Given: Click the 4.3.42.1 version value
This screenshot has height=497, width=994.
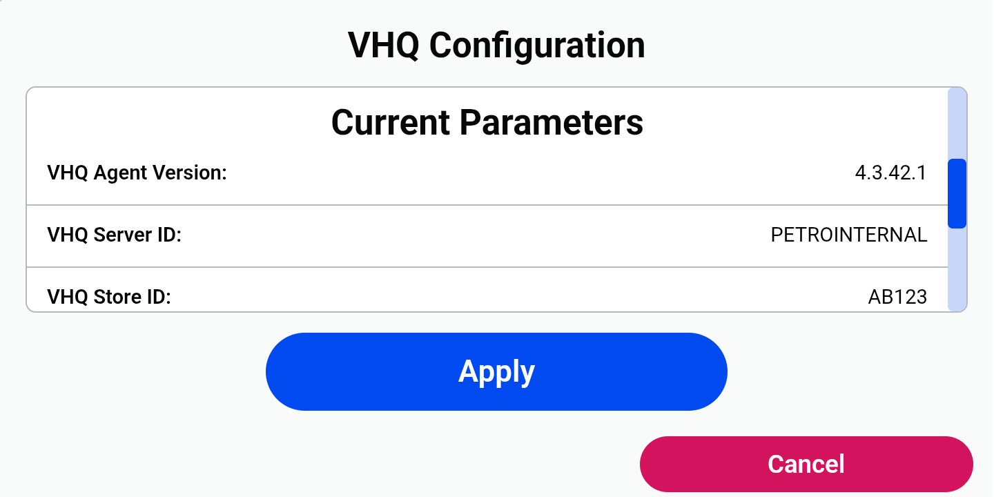Looking at the screenshot, I should pyautogui.click(x=890, y=173).
